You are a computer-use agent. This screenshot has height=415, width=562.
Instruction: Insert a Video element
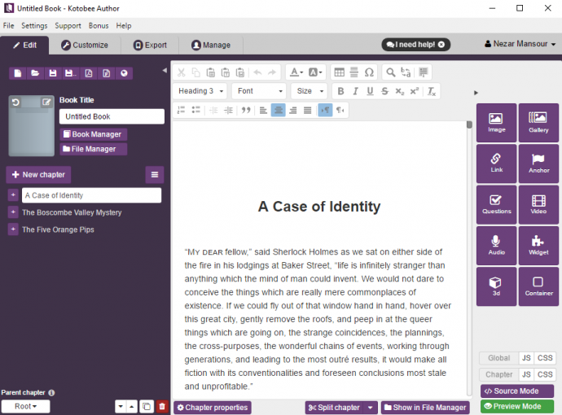coord(538,203)
